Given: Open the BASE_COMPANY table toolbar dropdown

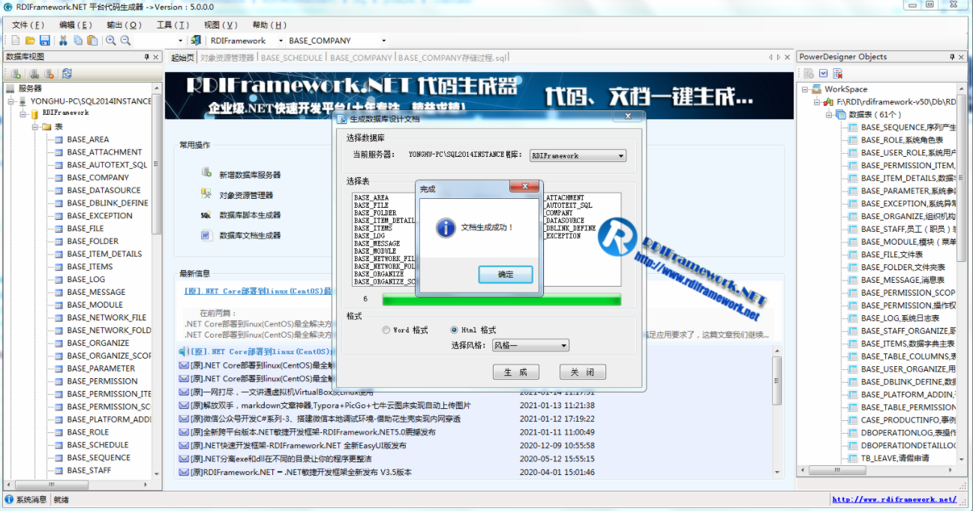Looking at the screenshot, I should (x=383, y=41).
